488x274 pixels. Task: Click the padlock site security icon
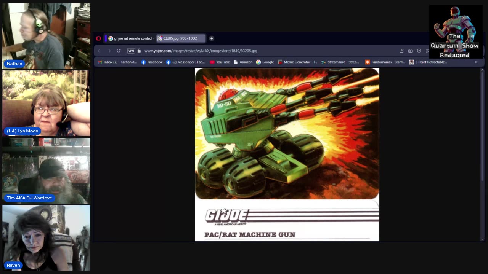139,51
